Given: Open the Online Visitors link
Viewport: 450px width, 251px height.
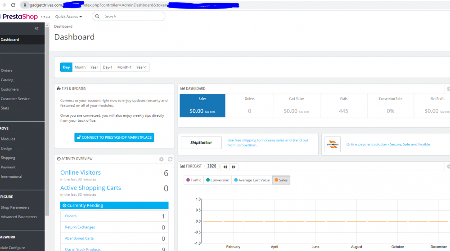Looking at the screenshot, I should click(x=81, y=172).
